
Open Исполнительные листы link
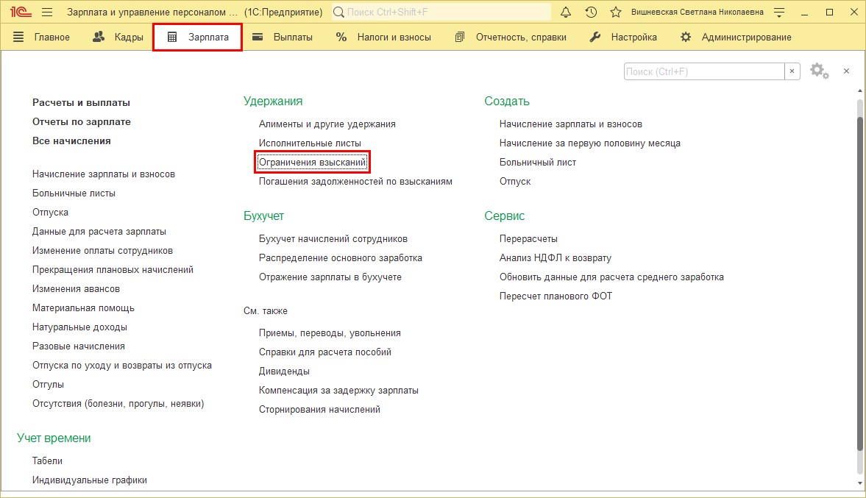[x=310, y=143]
